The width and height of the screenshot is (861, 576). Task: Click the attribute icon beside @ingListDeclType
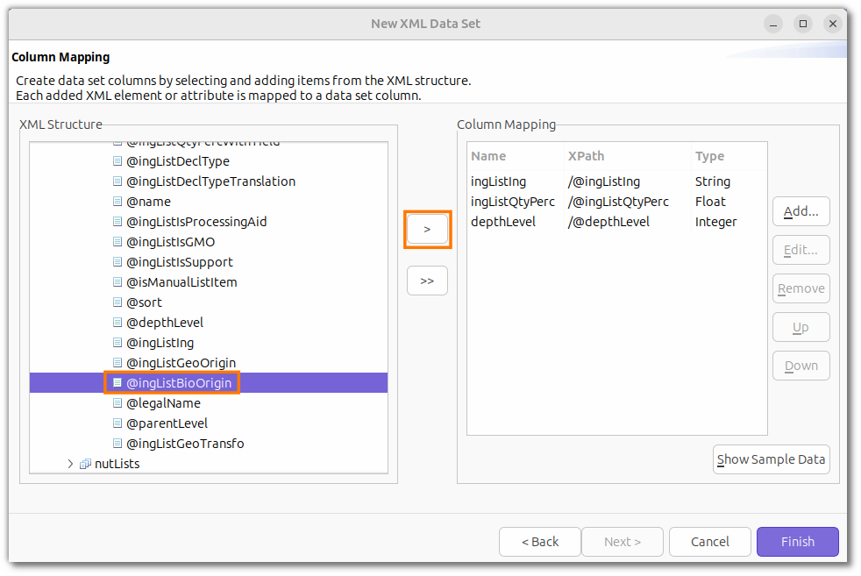(x=117, y=161)
